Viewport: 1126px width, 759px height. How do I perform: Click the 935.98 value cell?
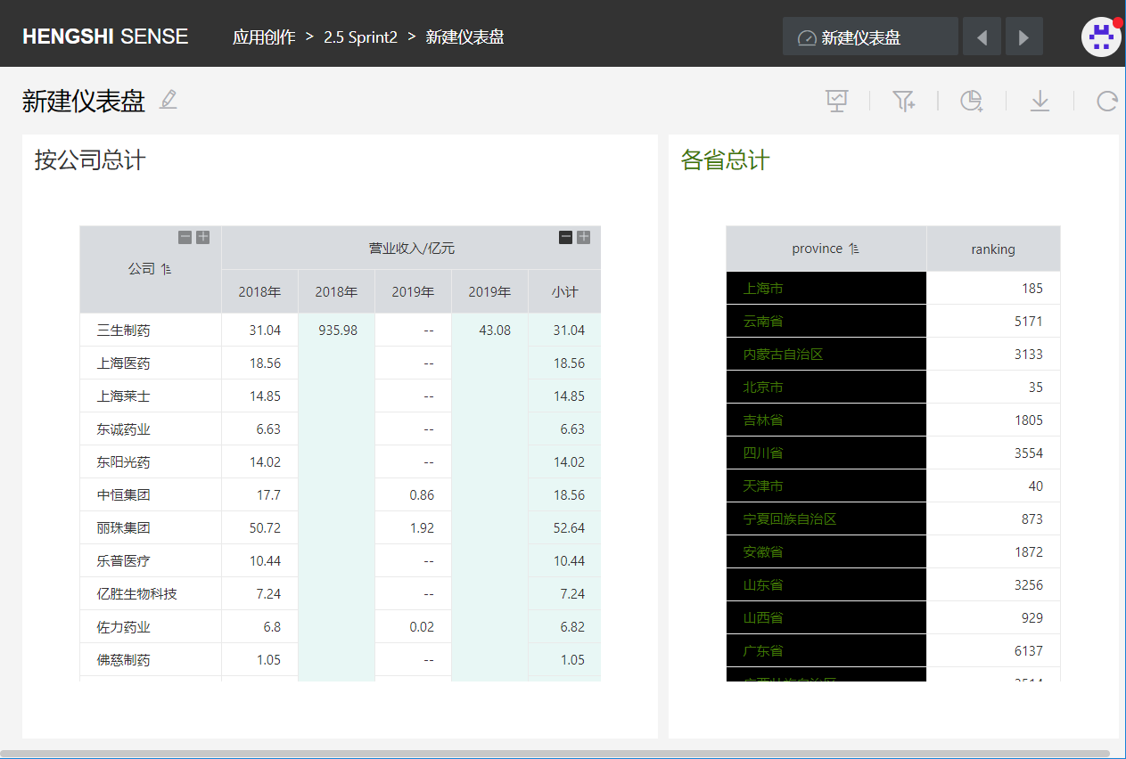click(x=337, y=330)
